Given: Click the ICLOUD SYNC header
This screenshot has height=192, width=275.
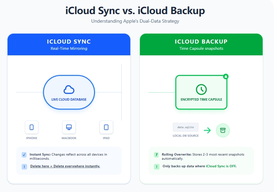Looking at the screenshot, I should coord(69,45).
